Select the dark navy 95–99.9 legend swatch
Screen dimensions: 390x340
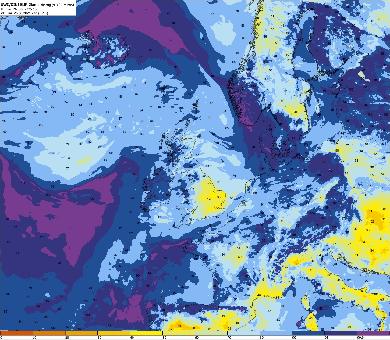pos(341,333)
